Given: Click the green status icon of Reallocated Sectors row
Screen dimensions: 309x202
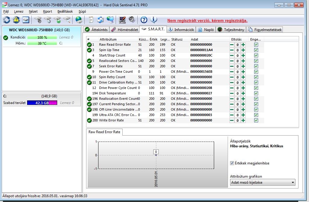Looking at the screenshot, I should [89, 61].
